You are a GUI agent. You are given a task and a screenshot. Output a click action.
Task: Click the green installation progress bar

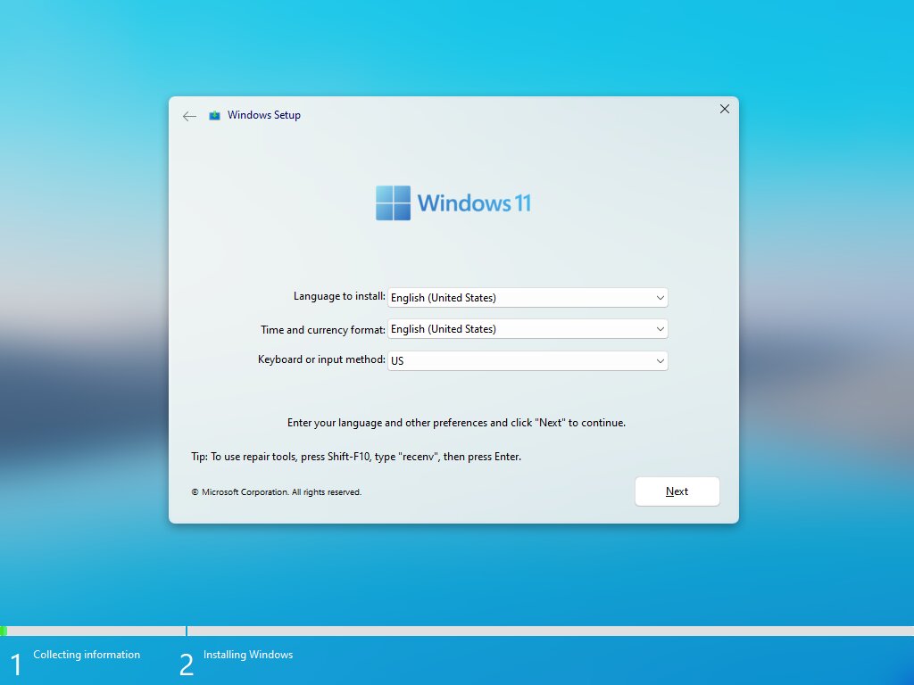pos(4,631)
